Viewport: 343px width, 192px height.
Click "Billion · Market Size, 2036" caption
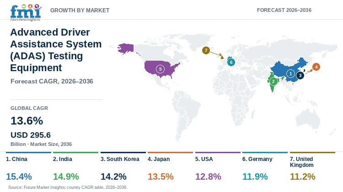click(41, 144)
